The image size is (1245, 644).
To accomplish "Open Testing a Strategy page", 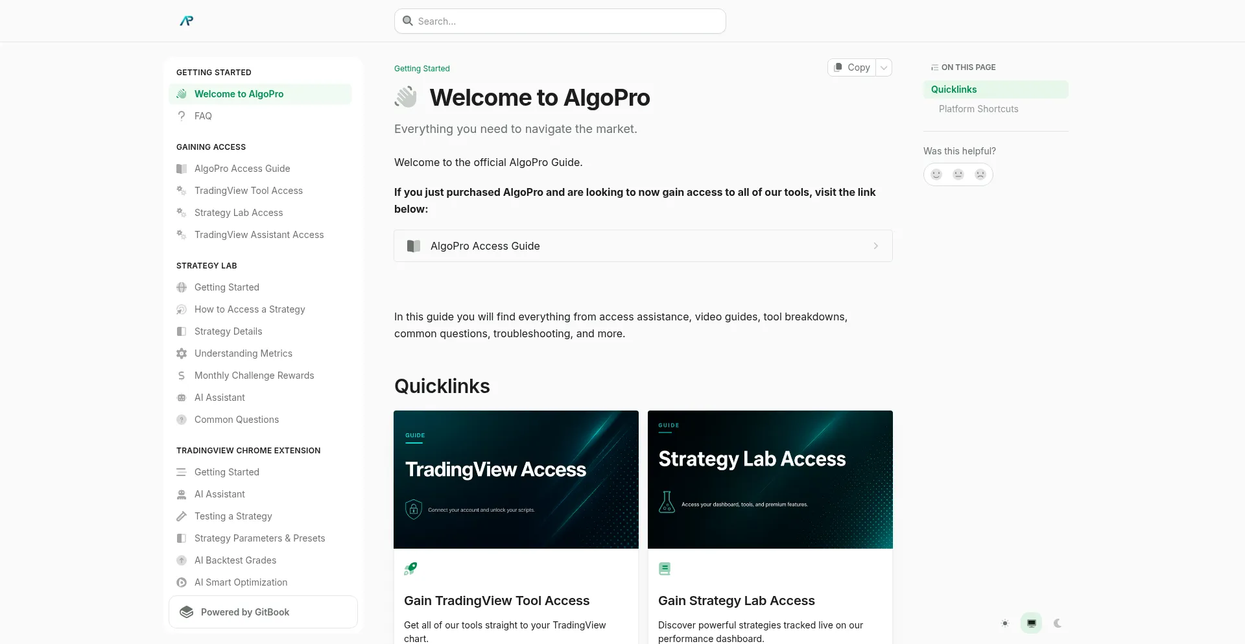I will (260, 516).
